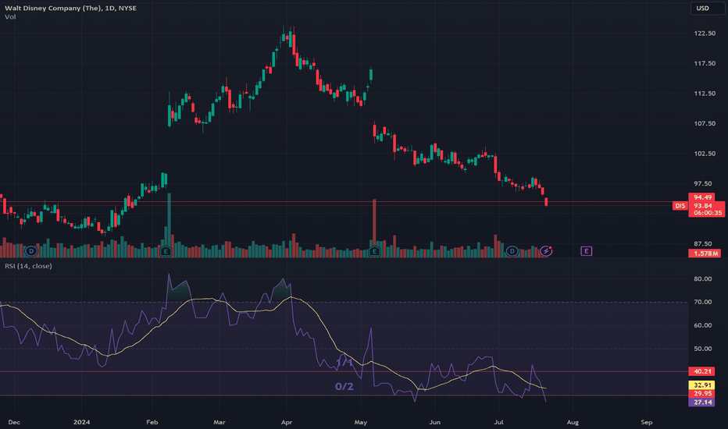This screenshot has width=728, height=429.
Task: Click the May date axis label
Action: click(x=361, y=422)
